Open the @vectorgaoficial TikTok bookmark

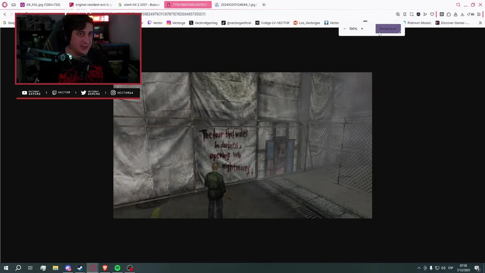point(236,23)
